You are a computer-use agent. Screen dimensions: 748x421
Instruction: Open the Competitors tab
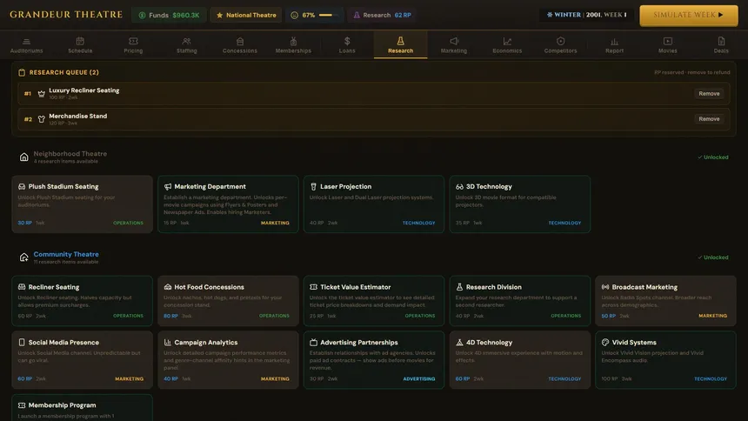pos(560,45)
